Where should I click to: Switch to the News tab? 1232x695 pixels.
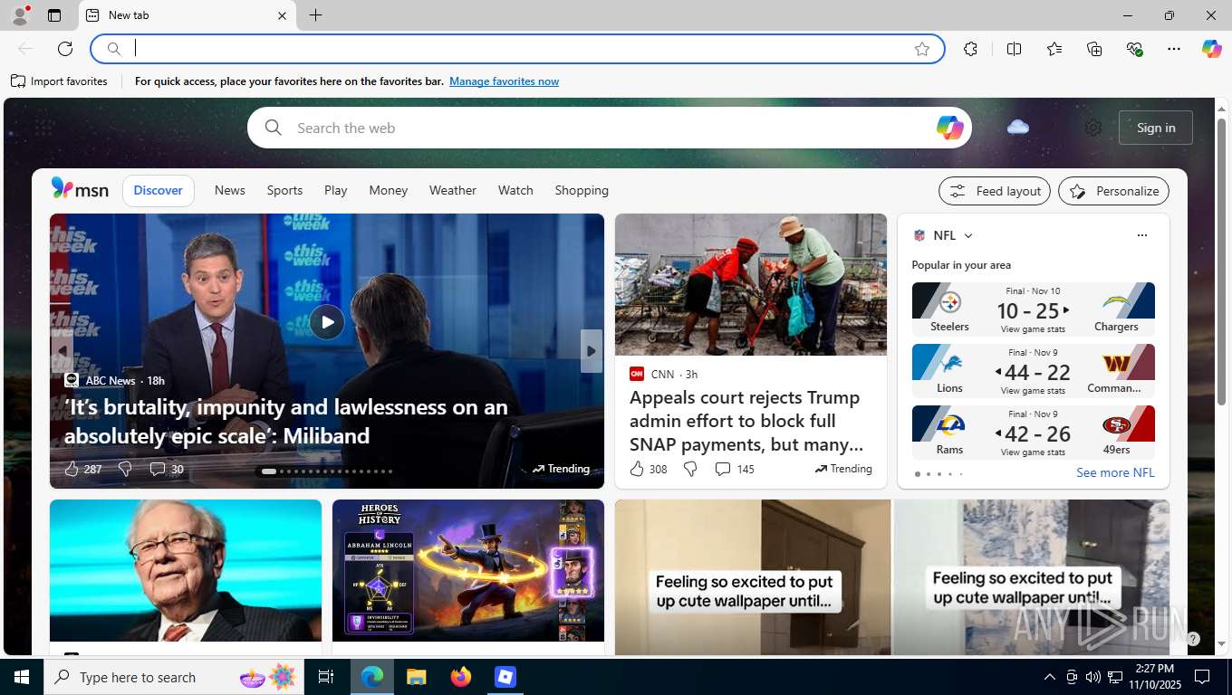click(230, 190)
